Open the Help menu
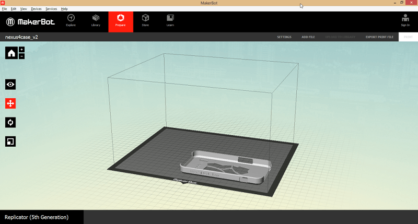Viewport: 418px width, 224px height. [64, 9]
